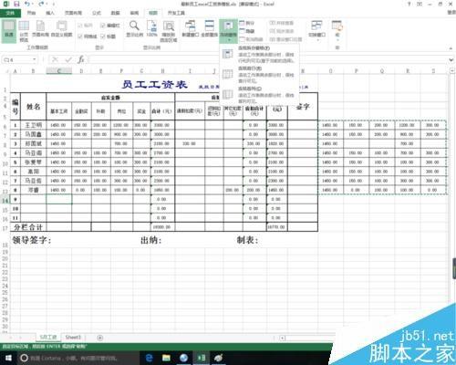Click the formula bar input field
This screenshot has height=365, width=456.
[x=267, y=59]
